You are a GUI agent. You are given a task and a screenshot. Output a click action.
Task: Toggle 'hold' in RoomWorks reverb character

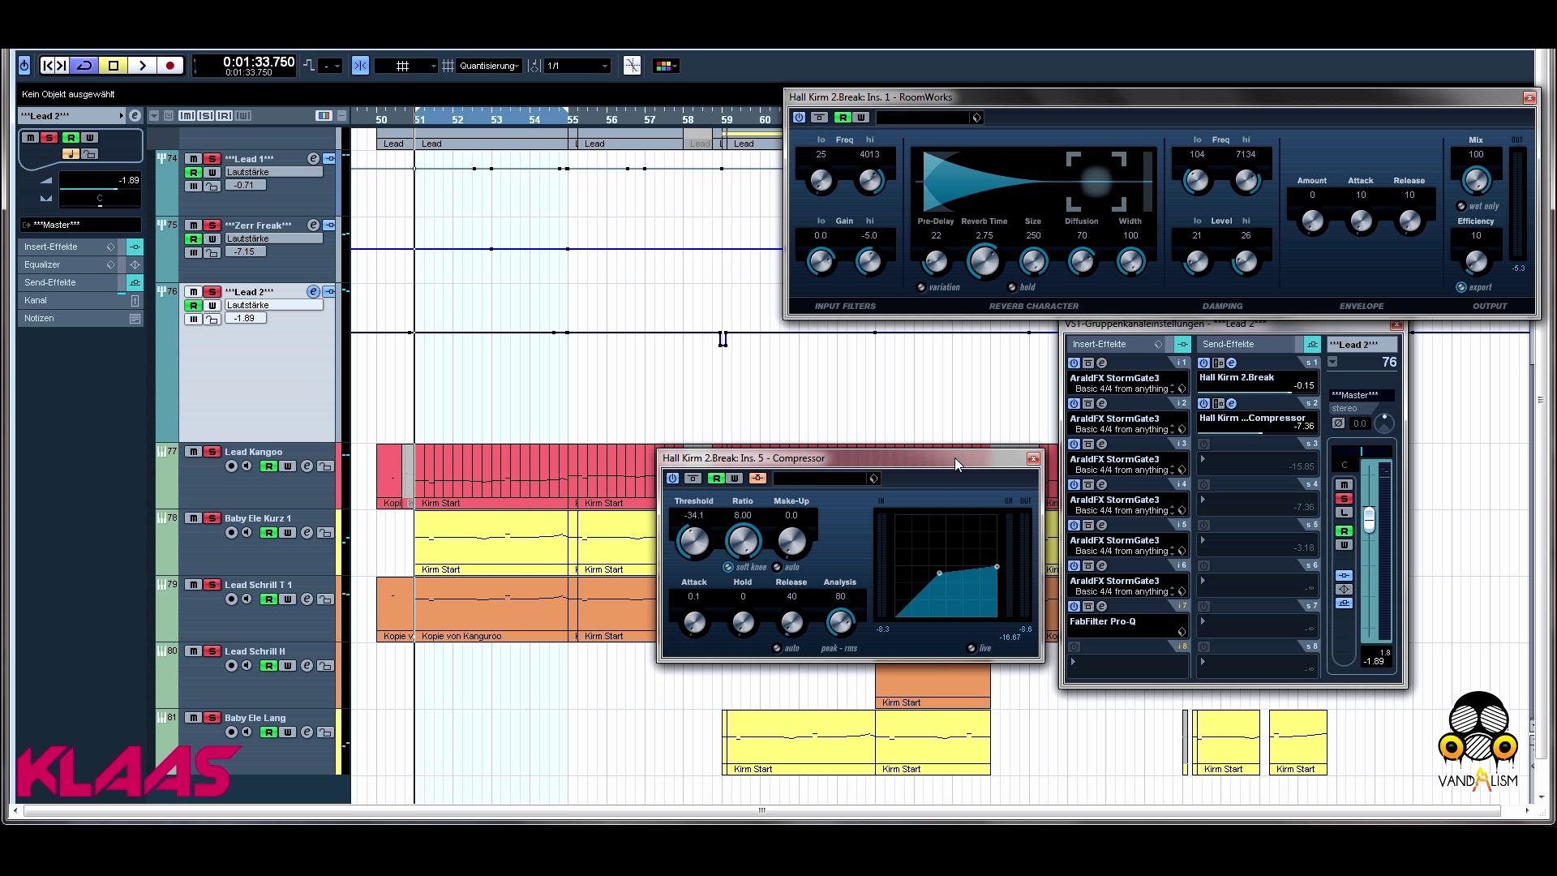[1012, 287]
